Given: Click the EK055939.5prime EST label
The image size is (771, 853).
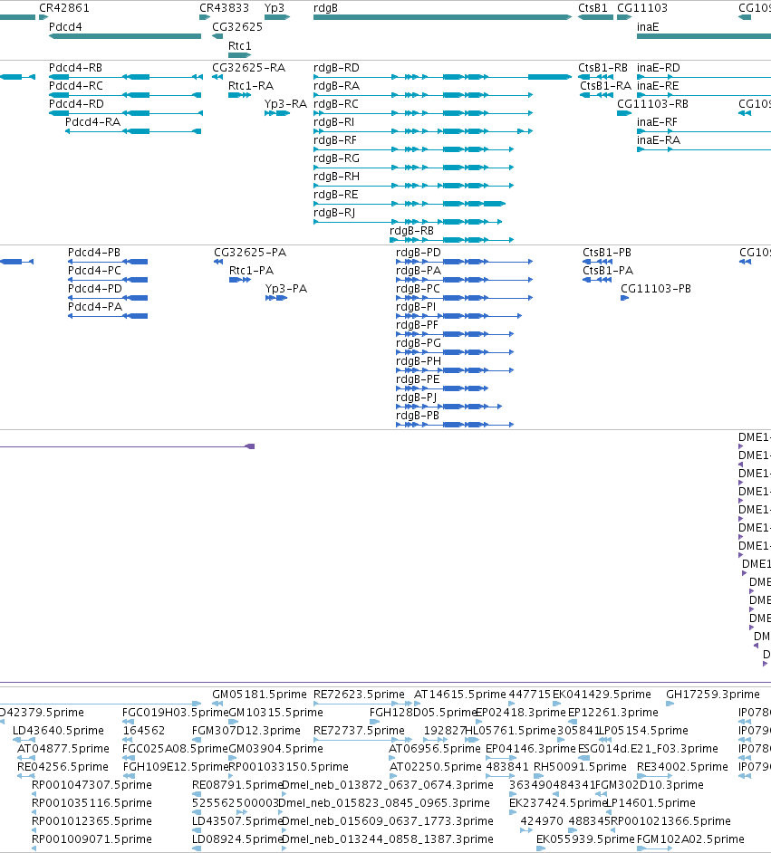Looking at the screenshot, I should point(585,839).
